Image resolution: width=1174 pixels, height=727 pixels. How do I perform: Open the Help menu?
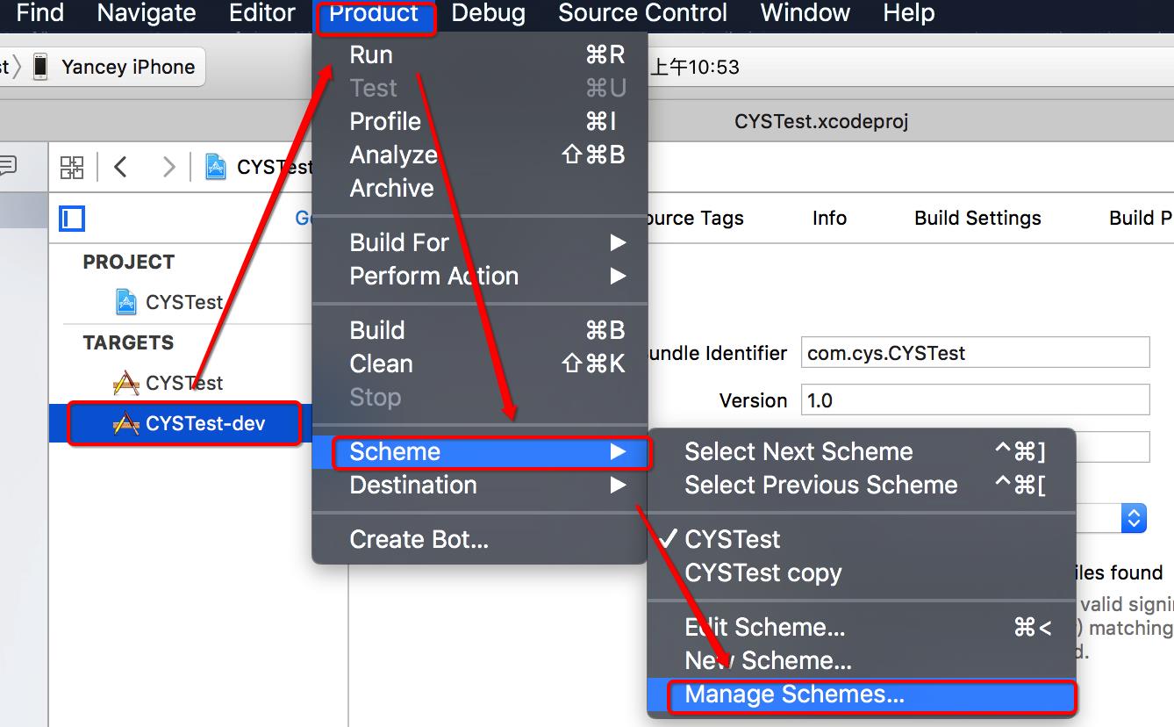[x=908, y=13]
